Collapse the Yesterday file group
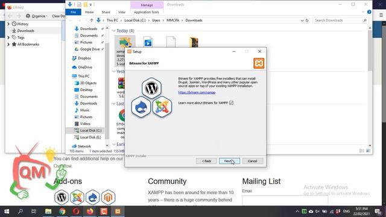This screenshot has width=386, height=217. (x=114, y=71)
